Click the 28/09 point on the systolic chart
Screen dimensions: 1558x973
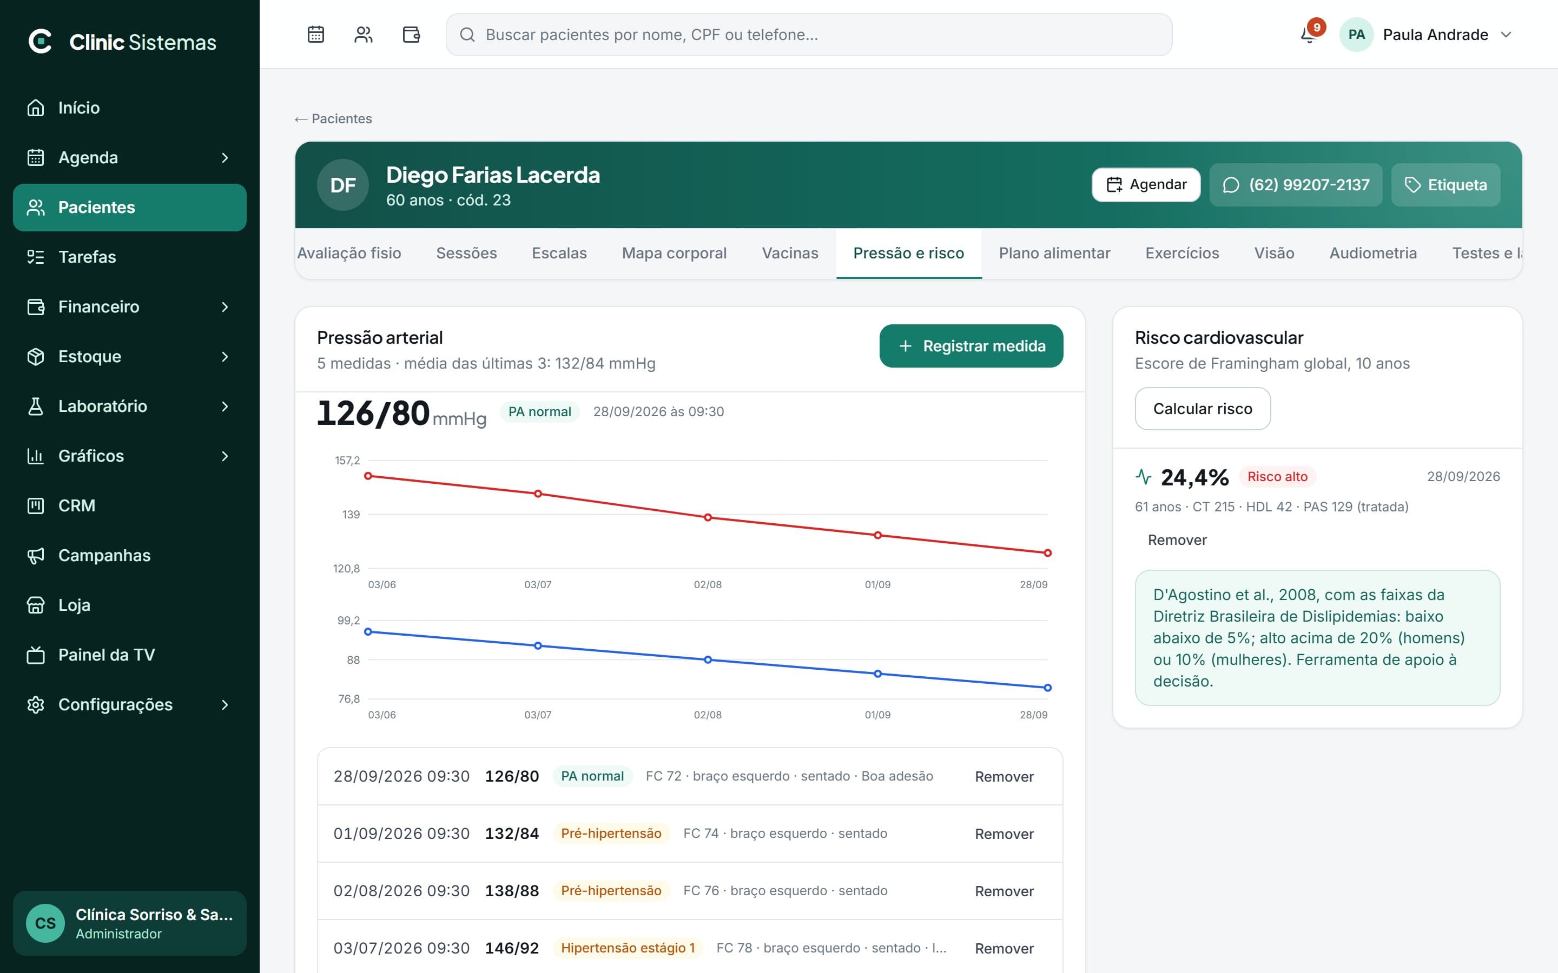pyautogui.click(x=1047, y=553)
